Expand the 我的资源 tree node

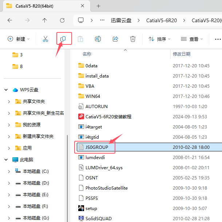click(9, 125)
